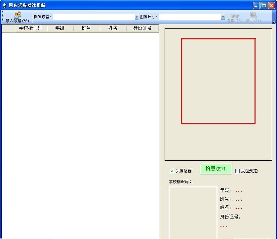Click the blank row-selector column header
The height and width of the screenshot is (239, 277).
pyautogui.click(x=8, y=28)
